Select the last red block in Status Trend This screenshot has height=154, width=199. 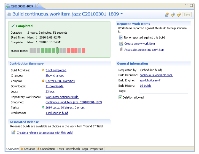tap(83, 51)
